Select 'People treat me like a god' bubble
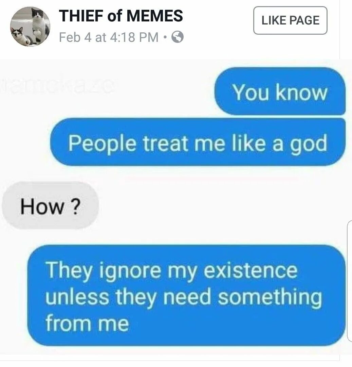Image resolution: width=352 pixels, height=367 pixels. click(198, 142)
